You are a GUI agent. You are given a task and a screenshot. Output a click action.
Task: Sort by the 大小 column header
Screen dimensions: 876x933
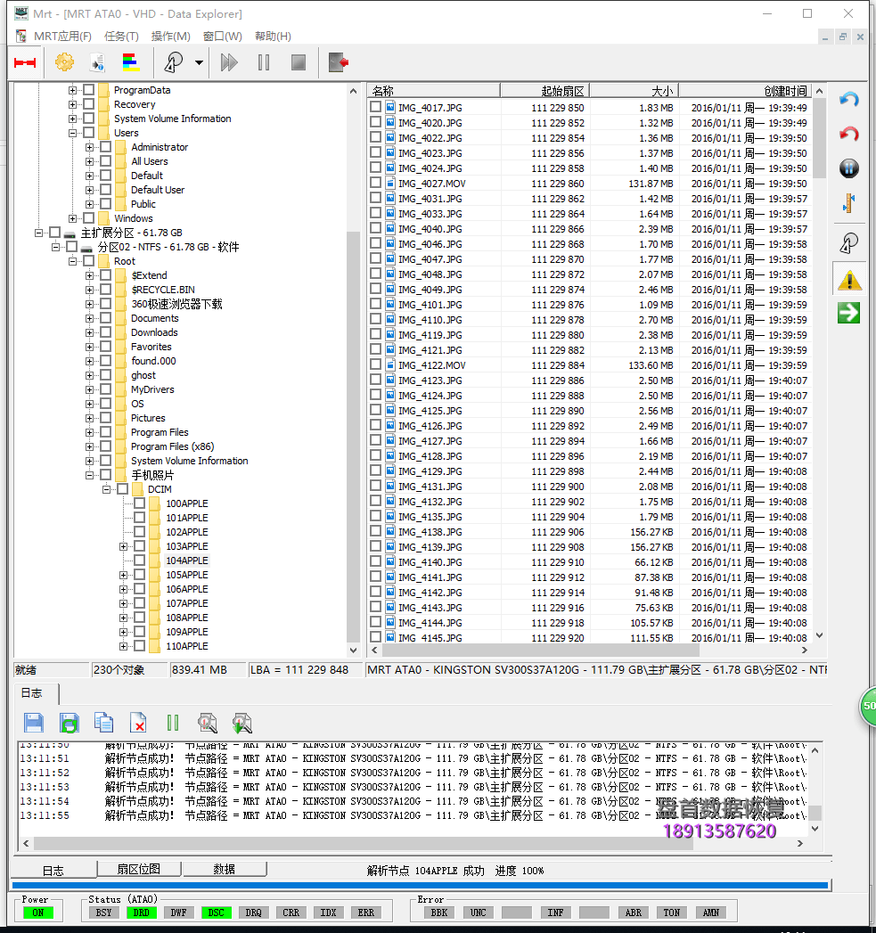click(634, 91)
